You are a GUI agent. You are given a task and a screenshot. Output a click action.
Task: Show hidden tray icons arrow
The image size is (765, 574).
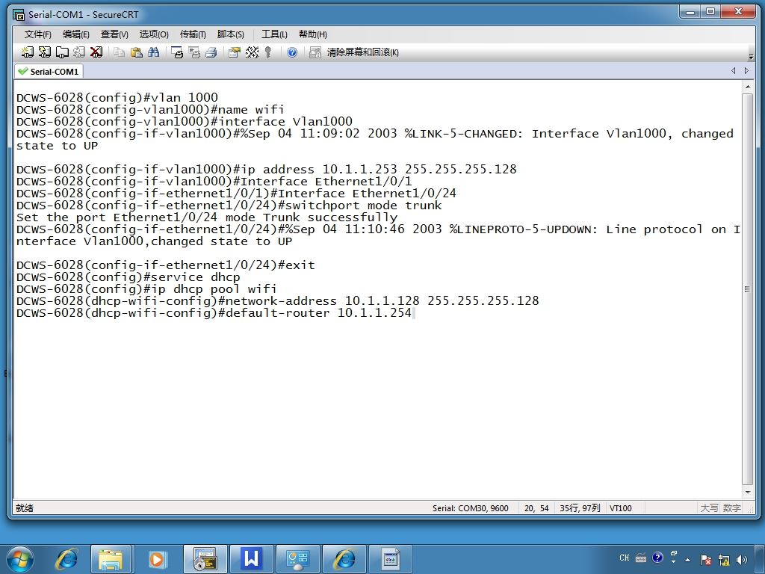point(688,560)
